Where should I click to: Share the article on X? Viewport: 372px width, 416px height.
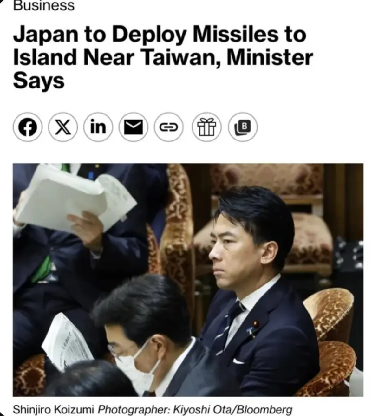point(63,127)
